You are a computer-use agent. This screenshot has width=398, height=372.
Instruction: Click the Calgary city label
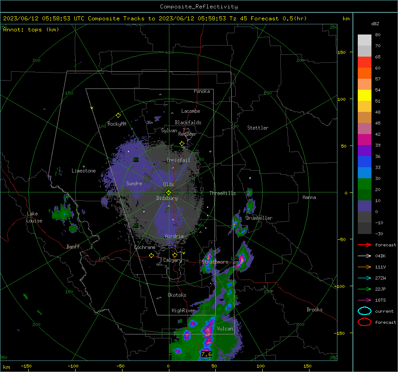(172, 260)
